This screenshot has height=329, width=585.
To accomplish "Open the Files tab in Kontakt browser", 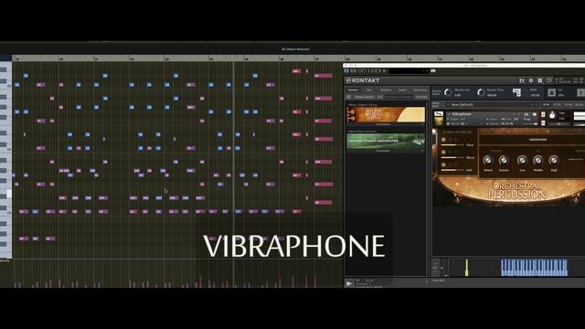I will point(369,90).
